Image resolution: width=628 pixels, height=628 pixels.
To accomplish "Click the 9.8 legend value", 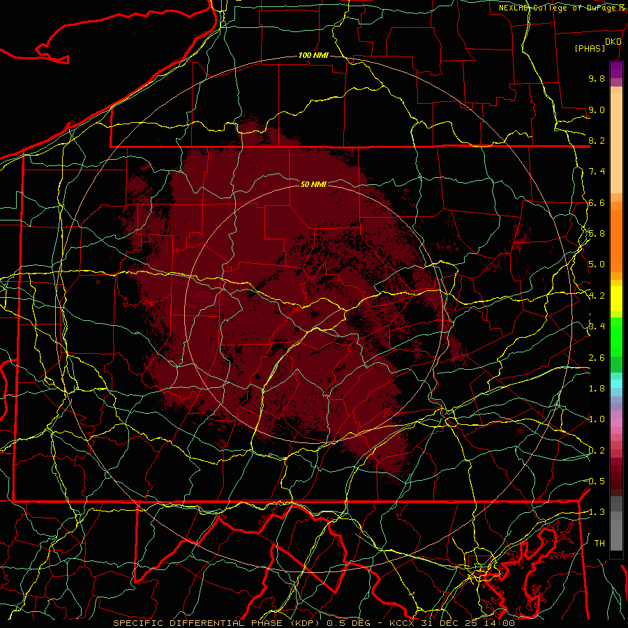I will point(597,78).
